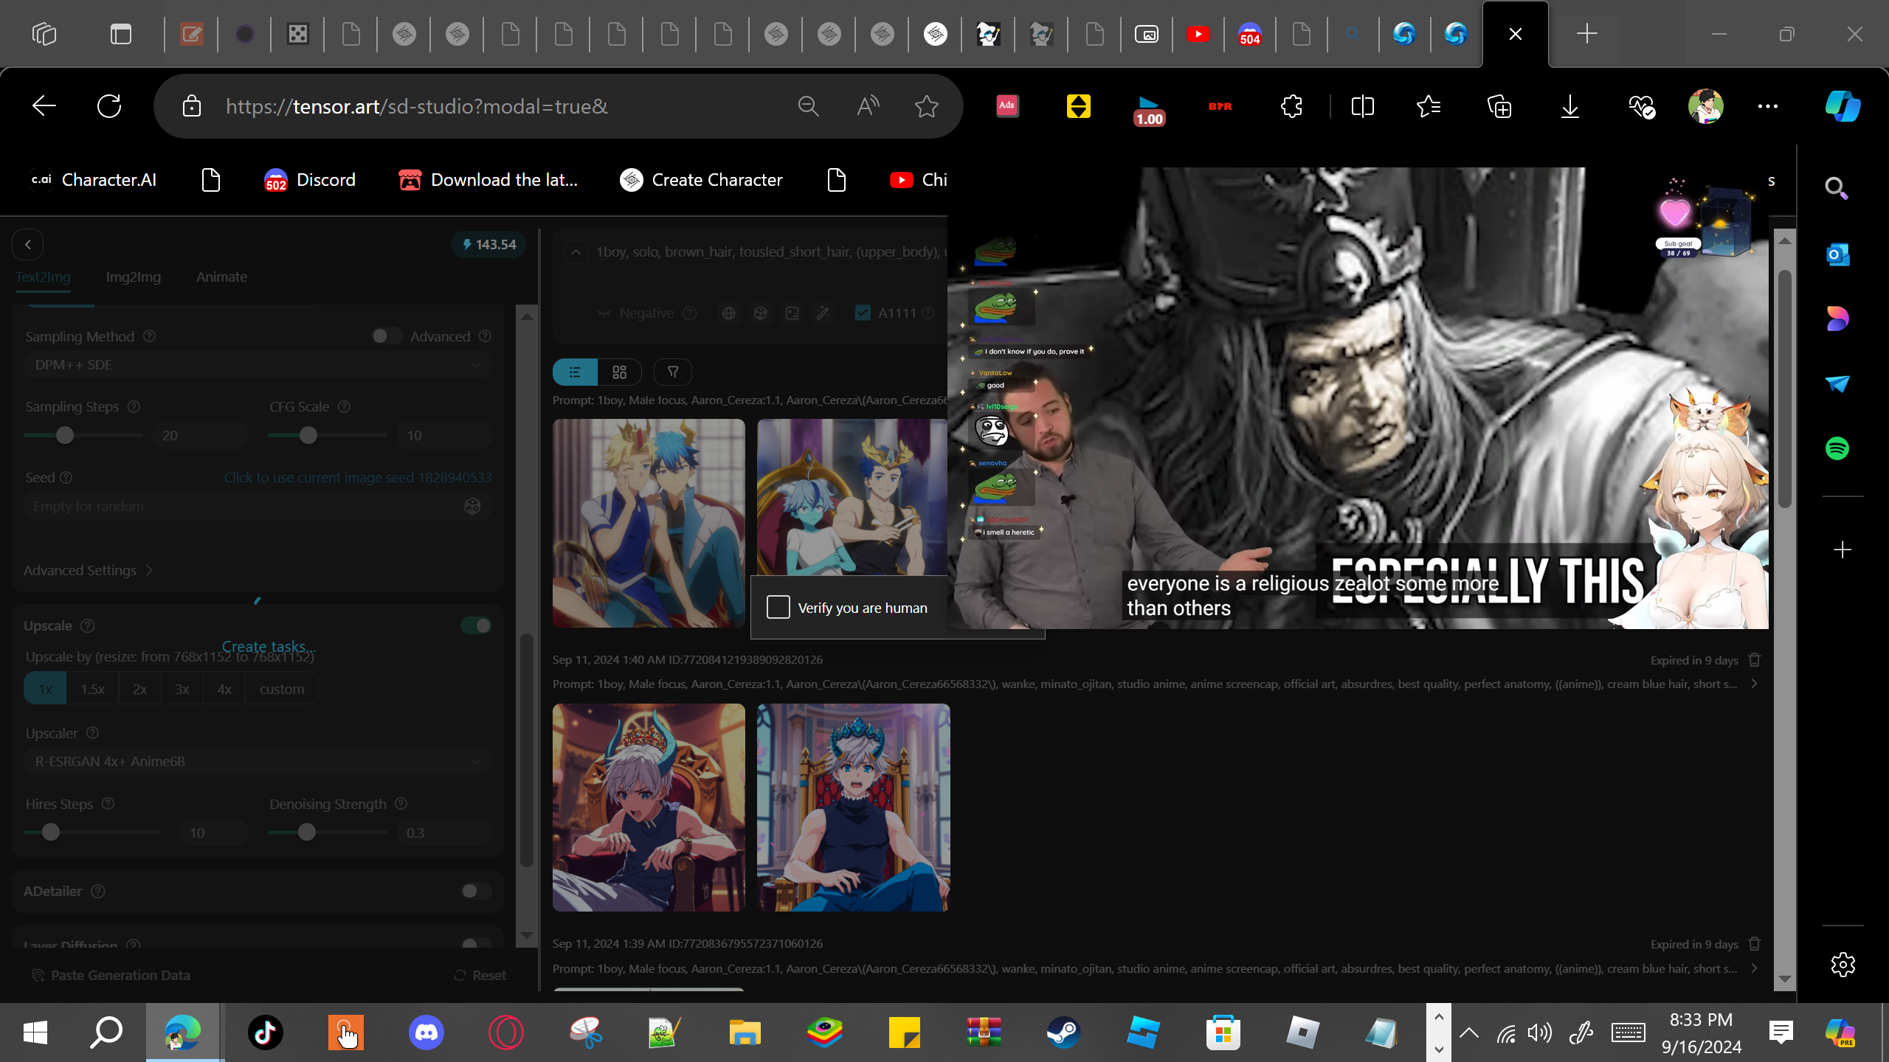
Task: Open sidebar settings gear
Action: (1843, 964)
